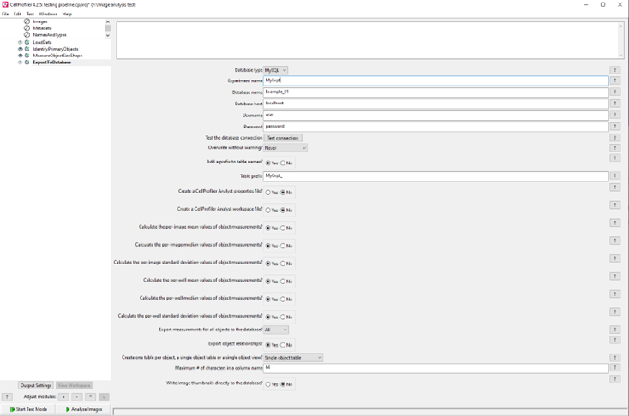Click the remove module minus button
Screen dimensions: 629x416
point(77,397)
